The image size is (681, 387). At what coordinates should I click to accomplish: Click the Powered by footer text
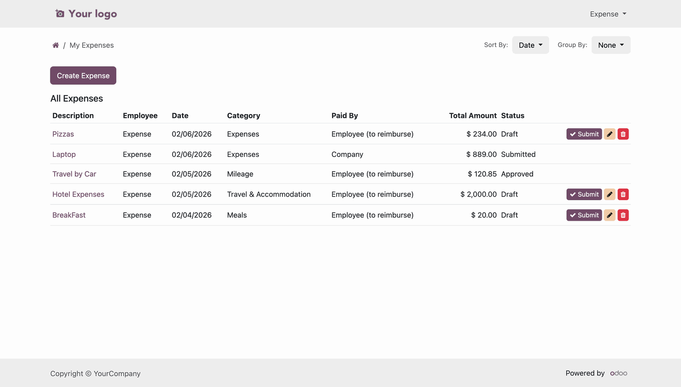pos(585,373)
